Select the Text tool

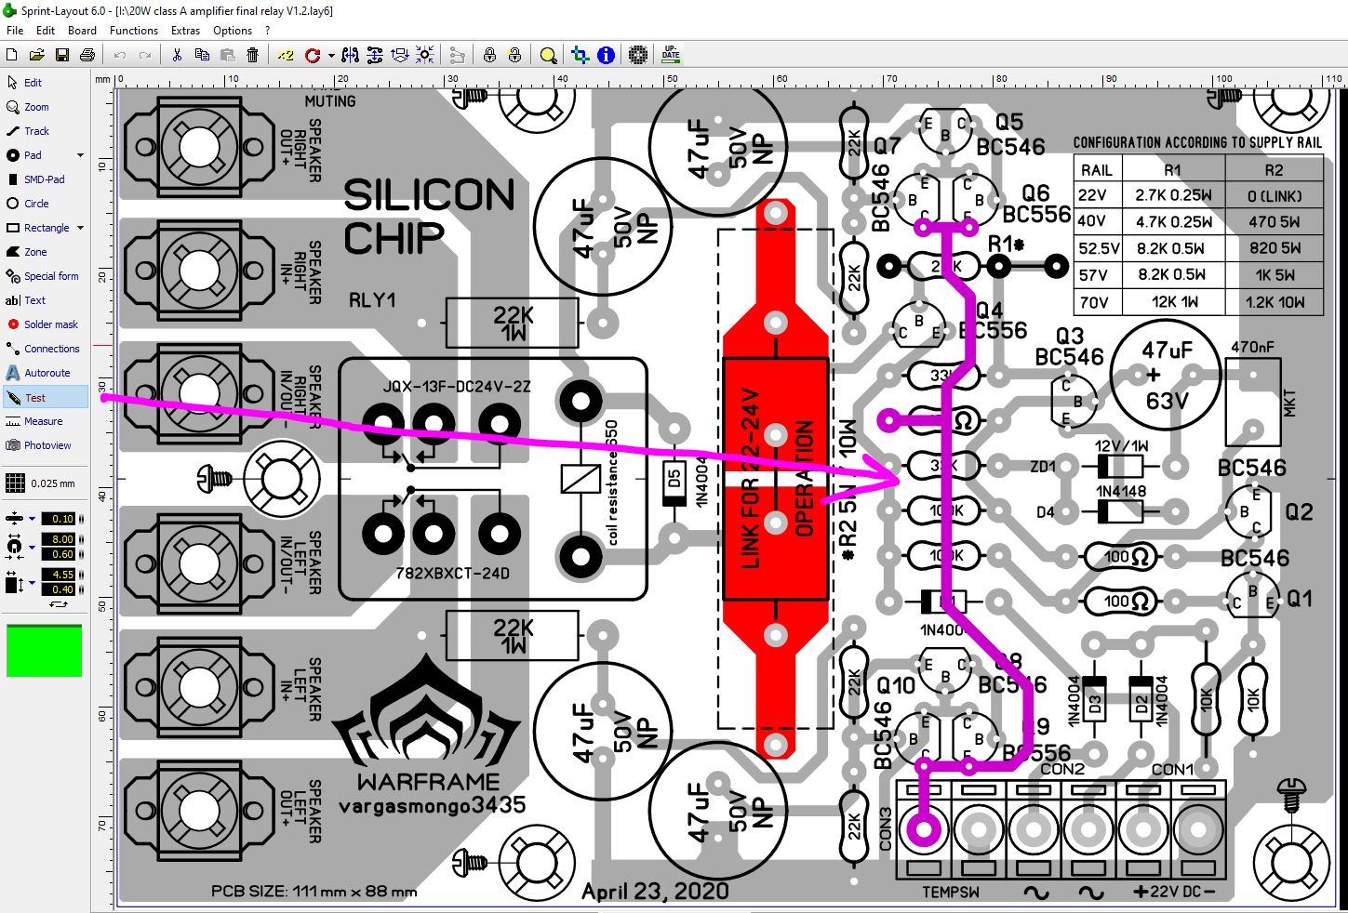pyautogui.click(x=45, y=300)
